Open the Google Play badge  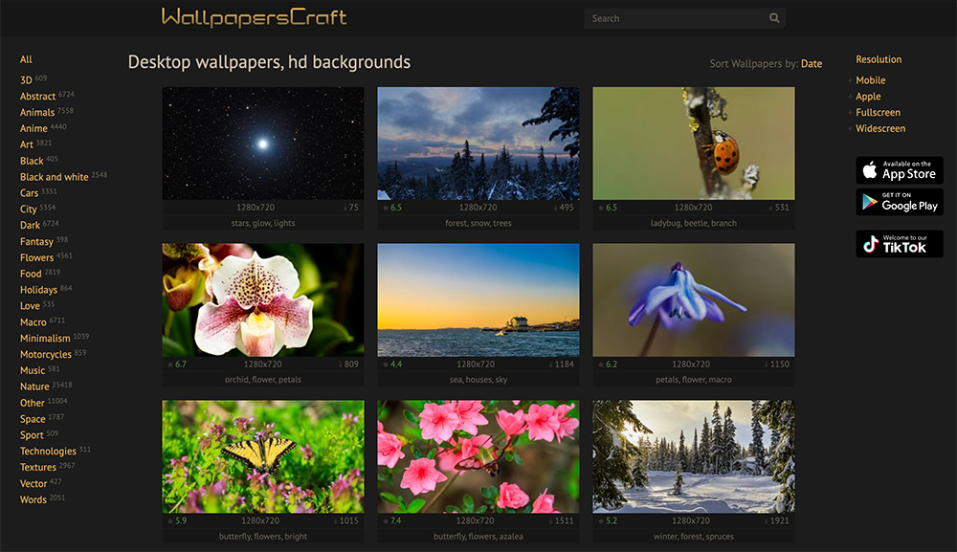click(899, 202)
